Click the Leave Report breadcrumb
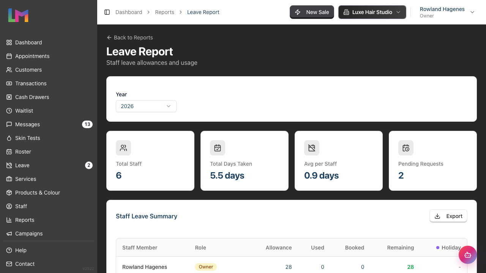486x273 pixels. tap(203, 12)
